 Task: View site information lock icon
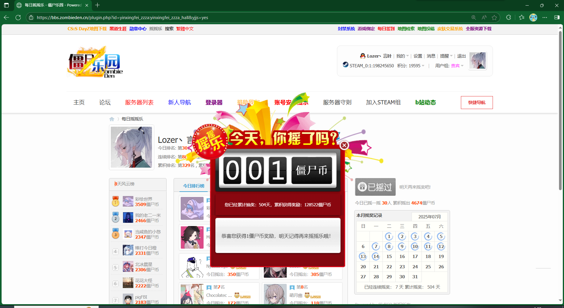[x=31, y=18]
